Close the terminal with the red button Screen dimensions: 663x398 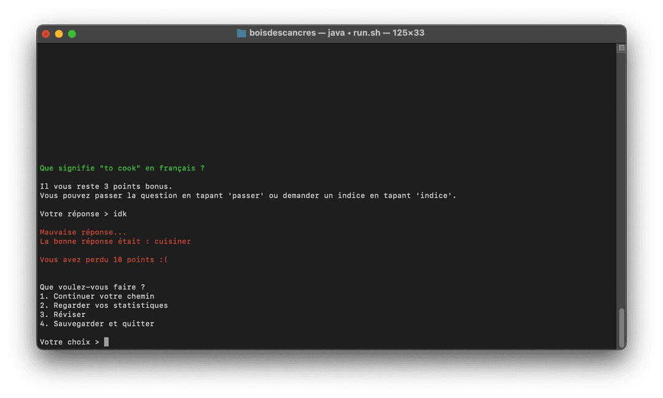pos(45,34)
